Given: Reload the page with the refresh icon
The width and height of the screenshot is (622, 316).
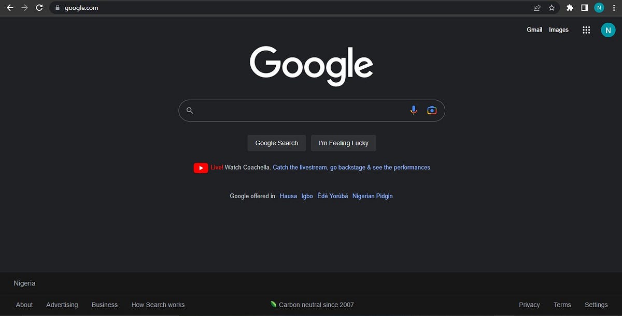Looking at the screenshot, I should coord(39,8).
